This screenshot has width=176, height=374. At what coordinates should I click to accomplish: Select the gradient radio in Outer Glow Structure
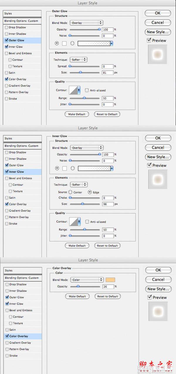click(72, 43)
